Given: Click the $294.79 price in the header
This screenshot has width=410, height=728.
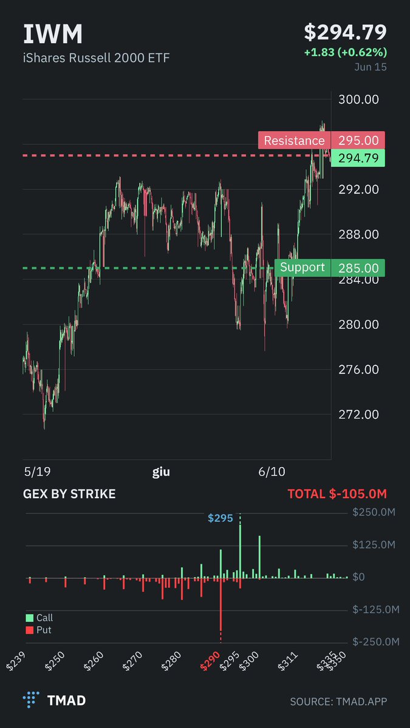Looking at the screenshot, I should click(x=345, y=32).
